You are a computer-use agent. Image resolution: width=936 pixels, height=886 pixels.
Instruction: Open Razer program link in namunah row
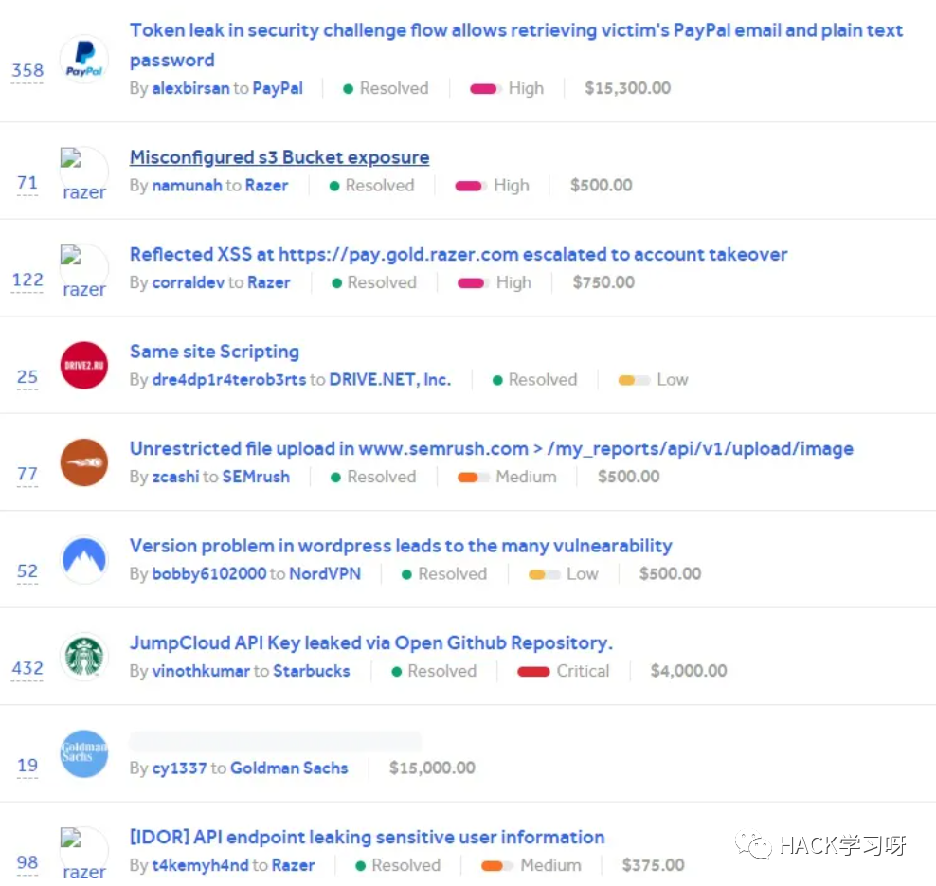coord(266,186)
